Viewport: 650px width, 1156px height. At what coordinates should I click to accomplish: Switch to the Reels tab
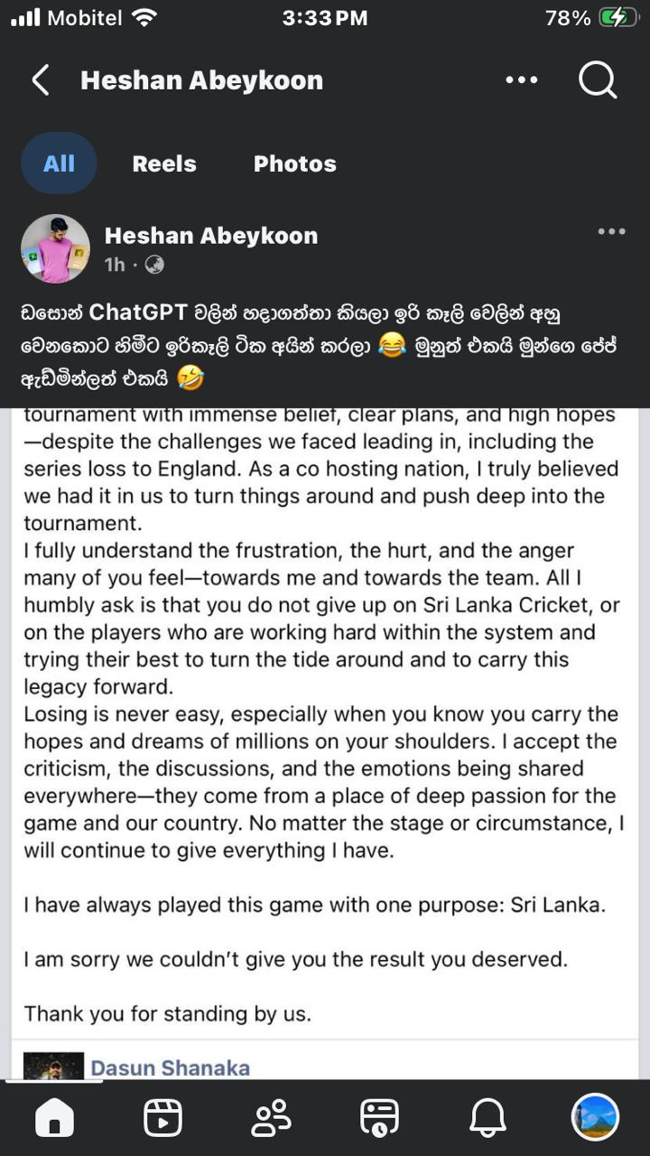coord(164,163)
